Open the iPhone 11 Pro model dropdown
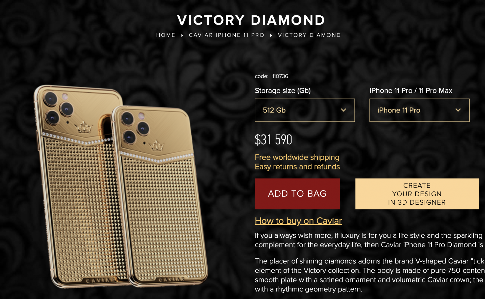 (419, 110)
